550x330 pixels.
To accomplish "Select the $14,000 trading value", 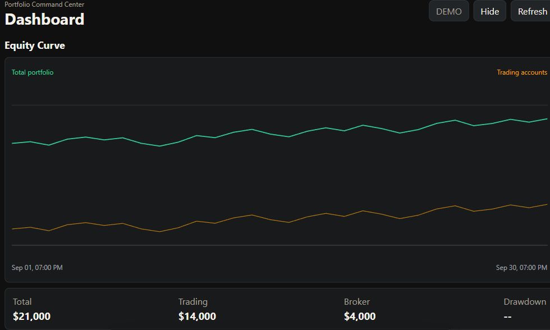I will click(x=197, y=317).
